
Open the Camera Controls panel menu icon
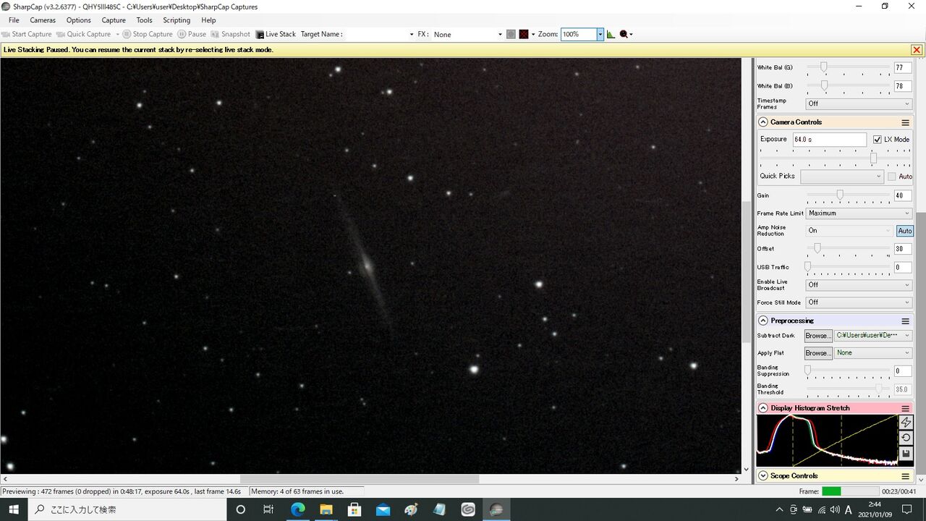(905, 122)
